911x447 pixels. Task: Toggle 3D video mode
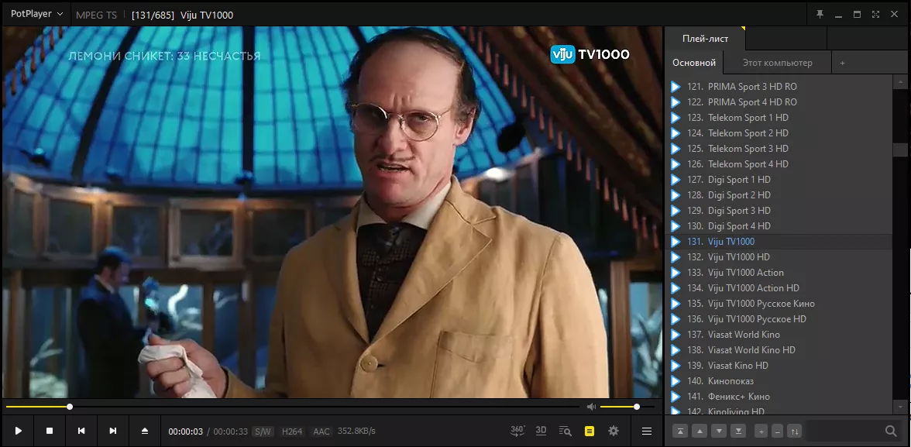(541, 431)
